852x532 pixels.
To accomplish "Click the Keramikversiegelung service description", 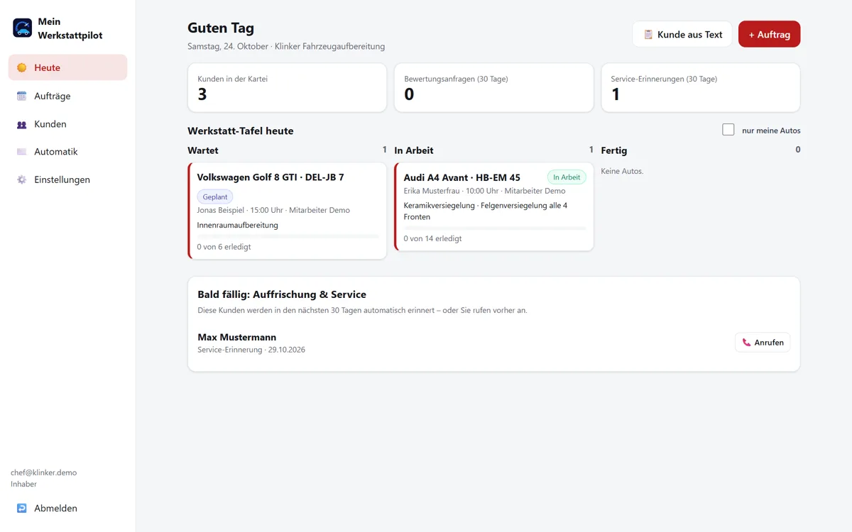I will (486, 211).
